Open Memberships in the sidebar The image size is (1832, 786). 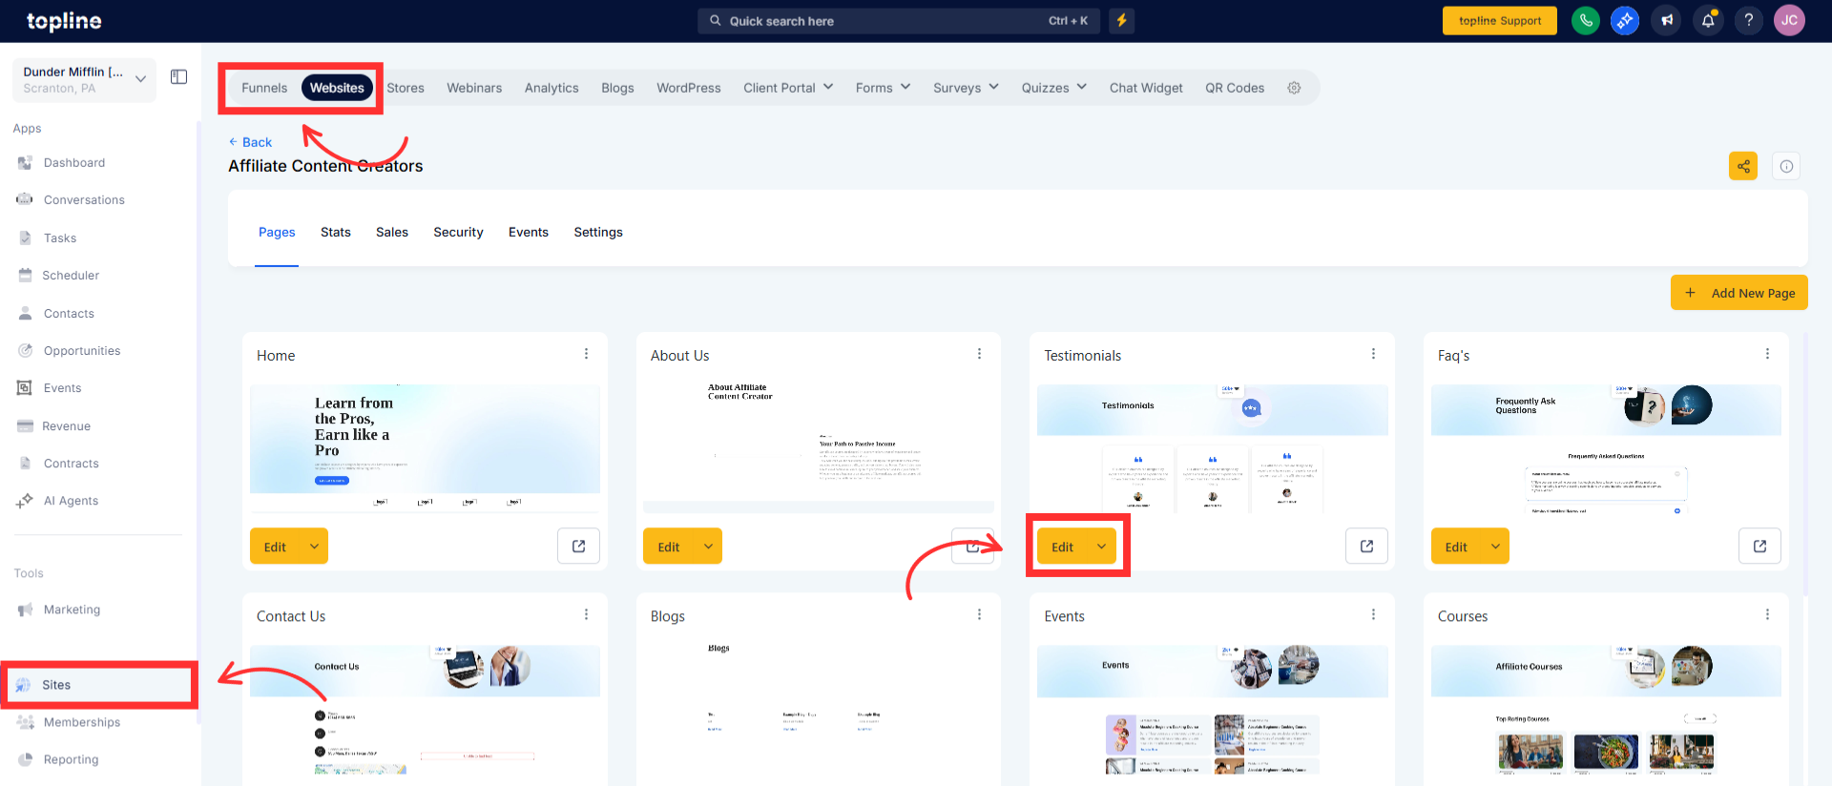point(82,722)
